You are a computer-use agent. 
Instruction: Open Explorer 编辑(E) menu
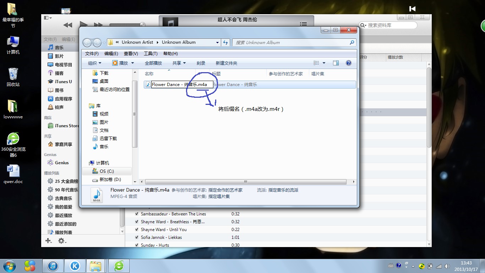111,54
